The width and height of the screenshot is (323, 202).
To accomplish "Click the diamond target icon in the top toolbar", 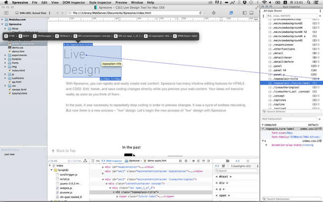I will click(x=214, y=13).
